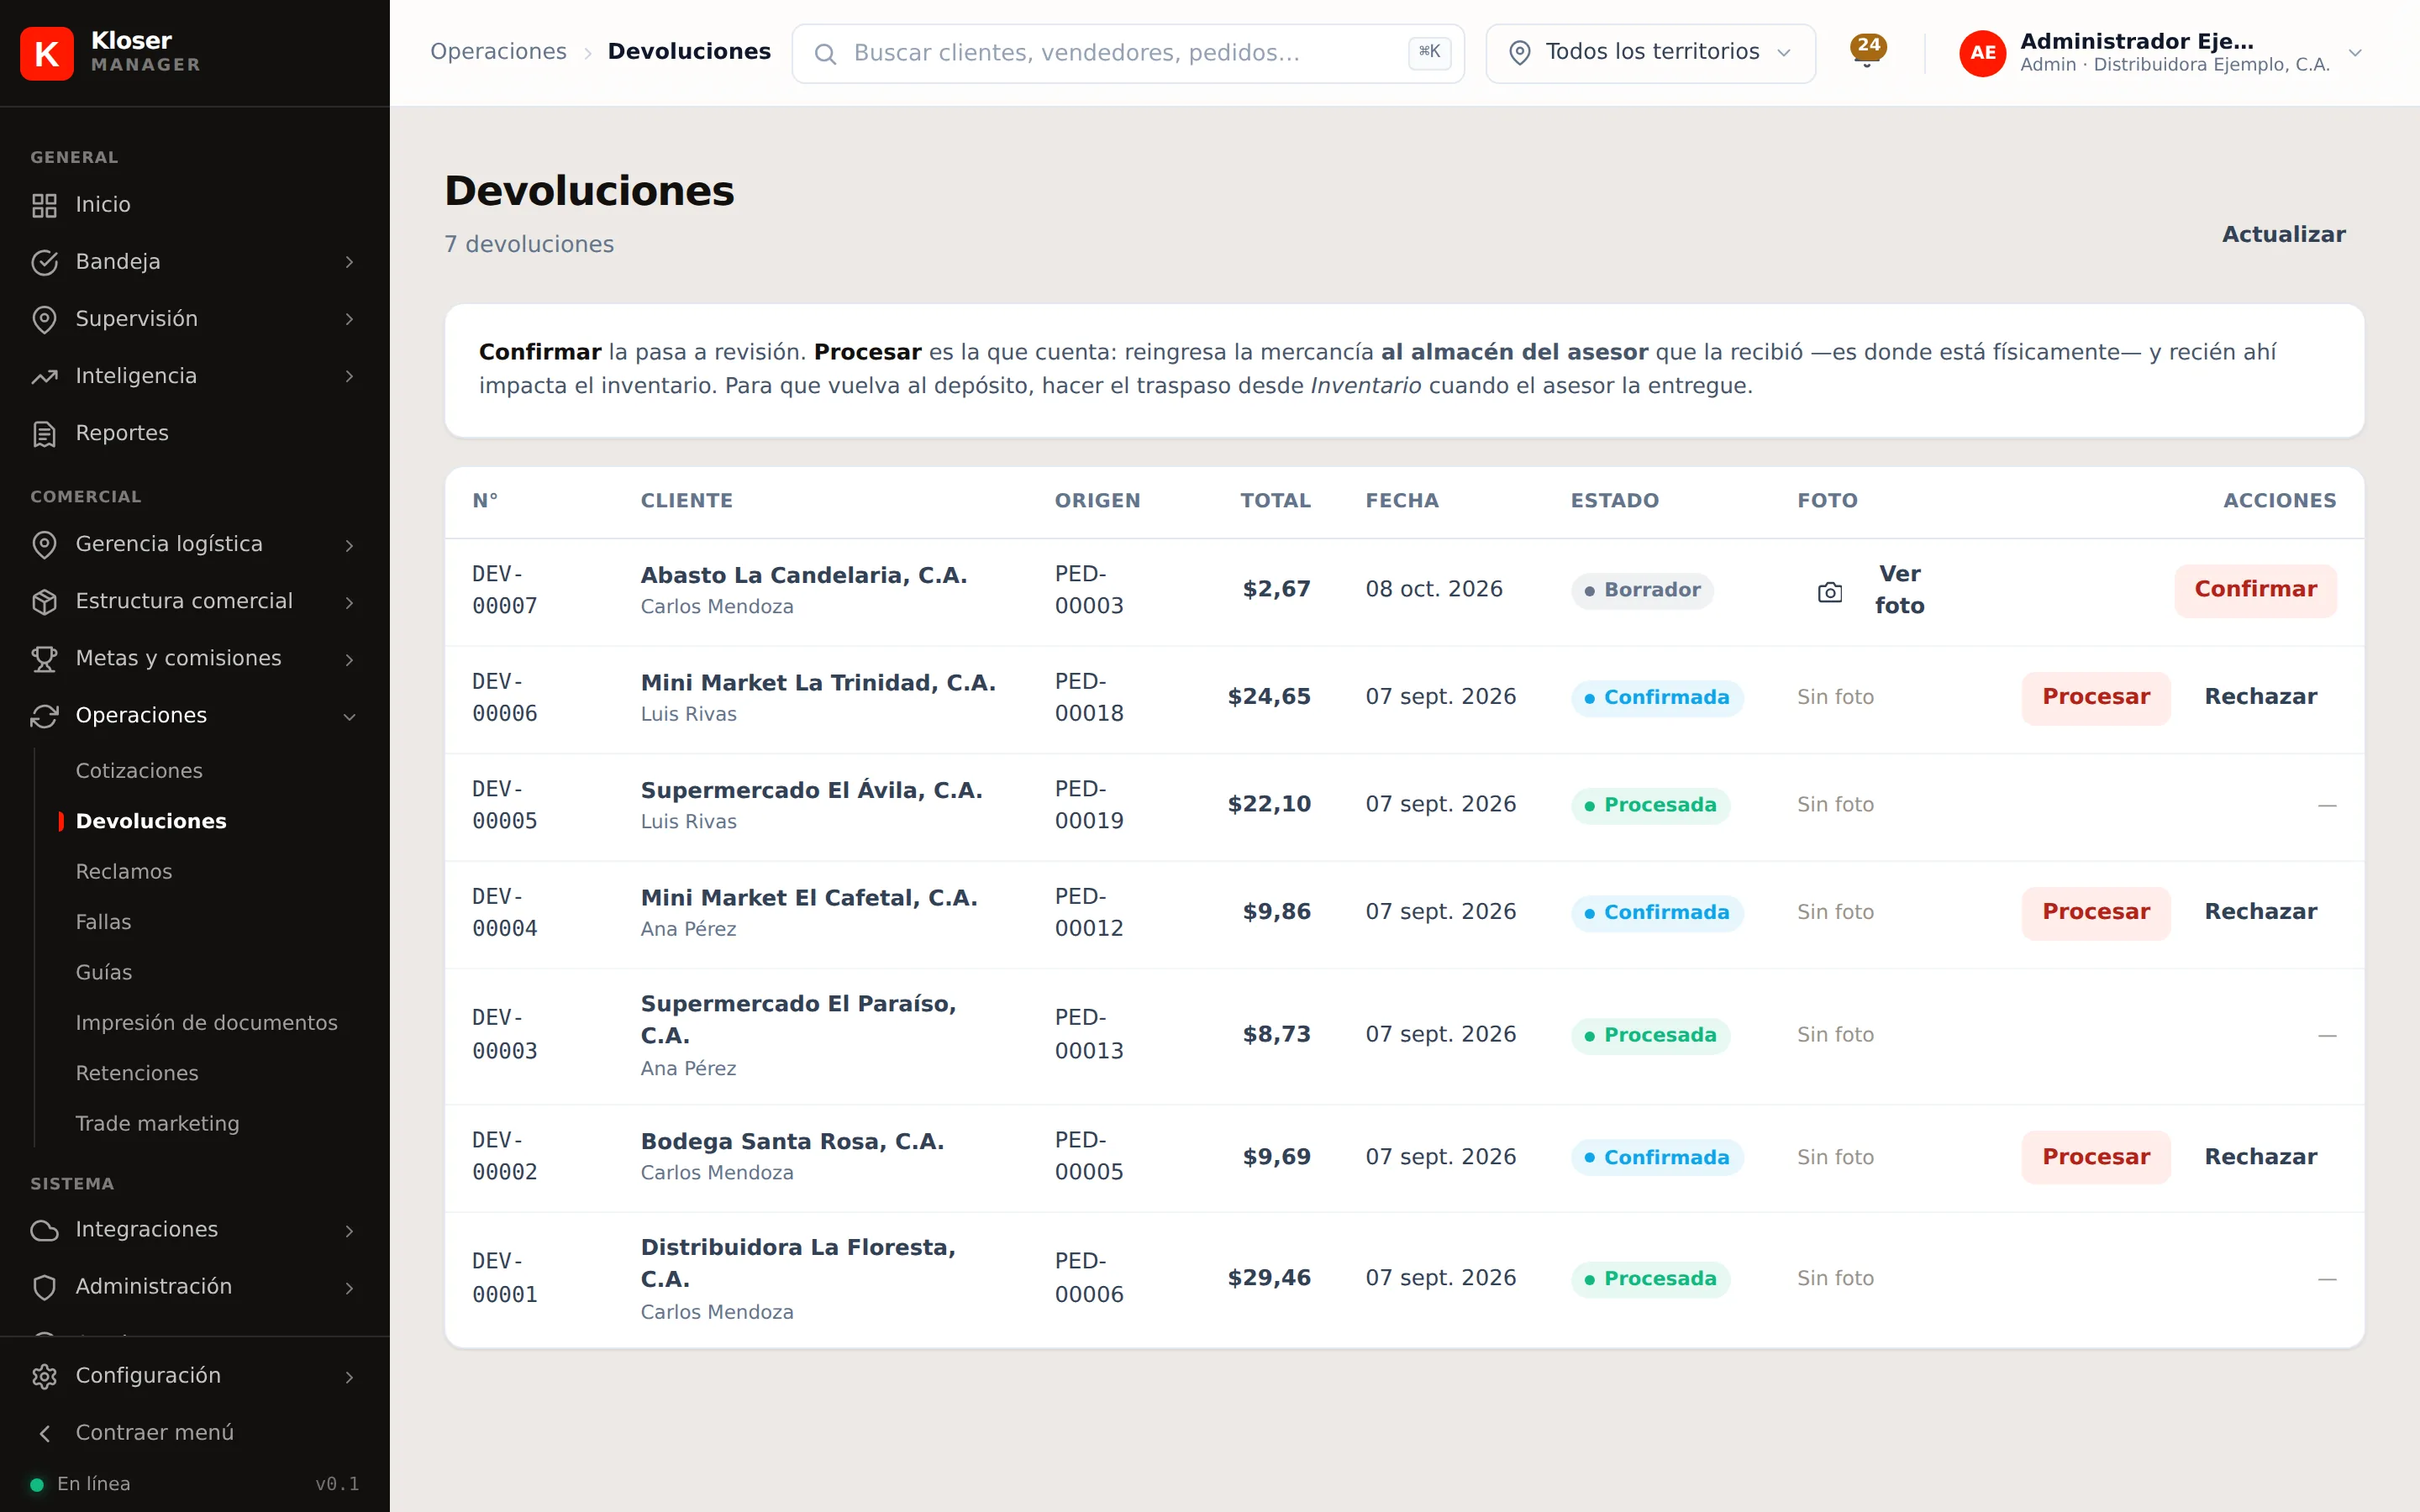Click Operaciones breadcrumb link
The width and height of the screenshot is (2420, 1512).
click(498, 52)
